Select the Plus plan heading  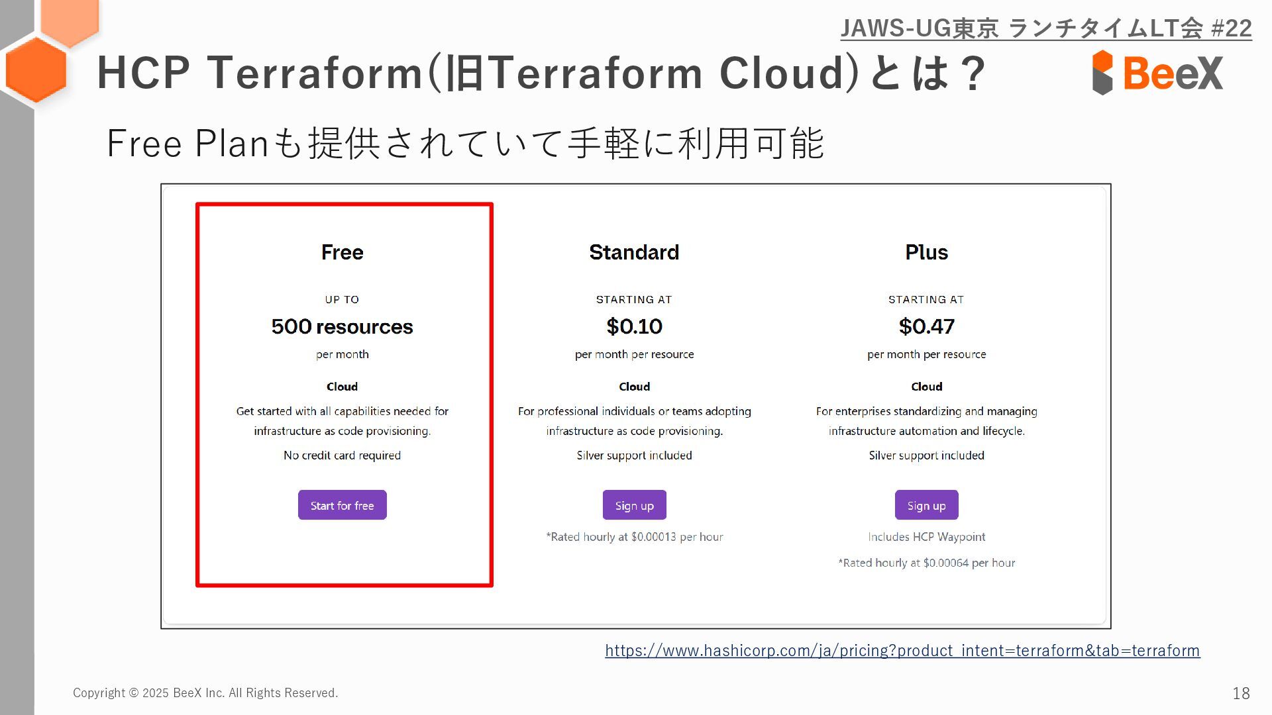tap(926, 252)
